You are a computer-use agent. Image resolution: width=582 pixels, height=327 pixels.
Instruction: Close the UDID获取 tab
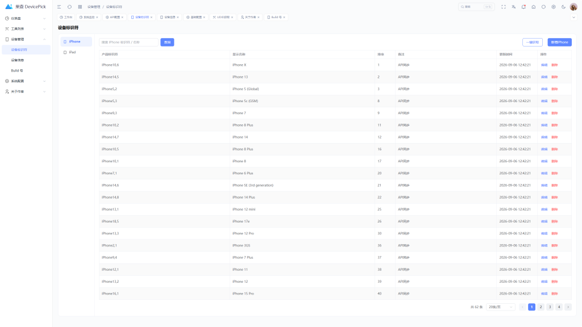click(x=232, y=17)
